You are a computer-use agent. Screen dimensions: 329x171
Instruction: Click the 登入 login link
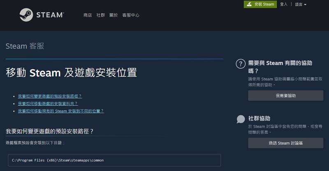point(284,4)
